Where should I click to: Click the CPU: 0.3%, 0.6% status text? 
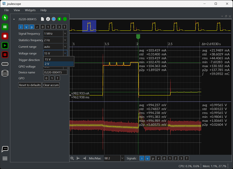click(x=189, y=166)
